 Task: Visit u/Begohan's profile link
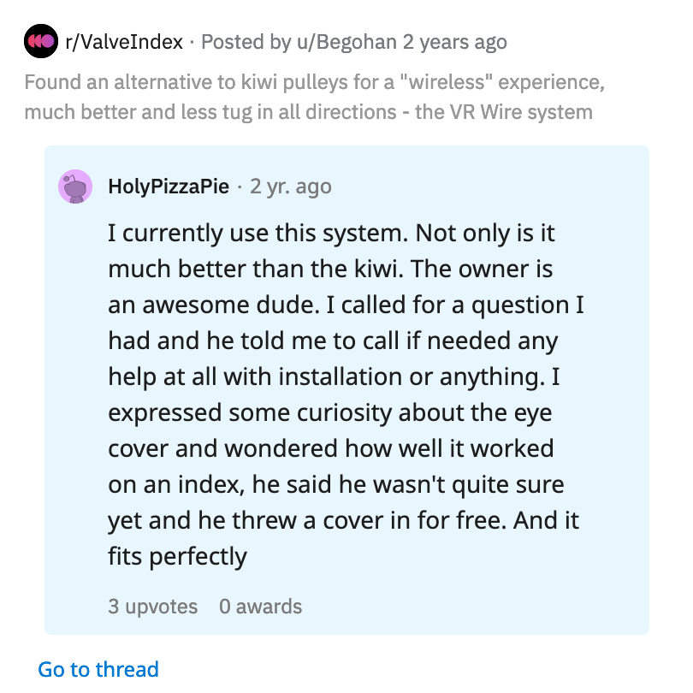coord(349,41)
